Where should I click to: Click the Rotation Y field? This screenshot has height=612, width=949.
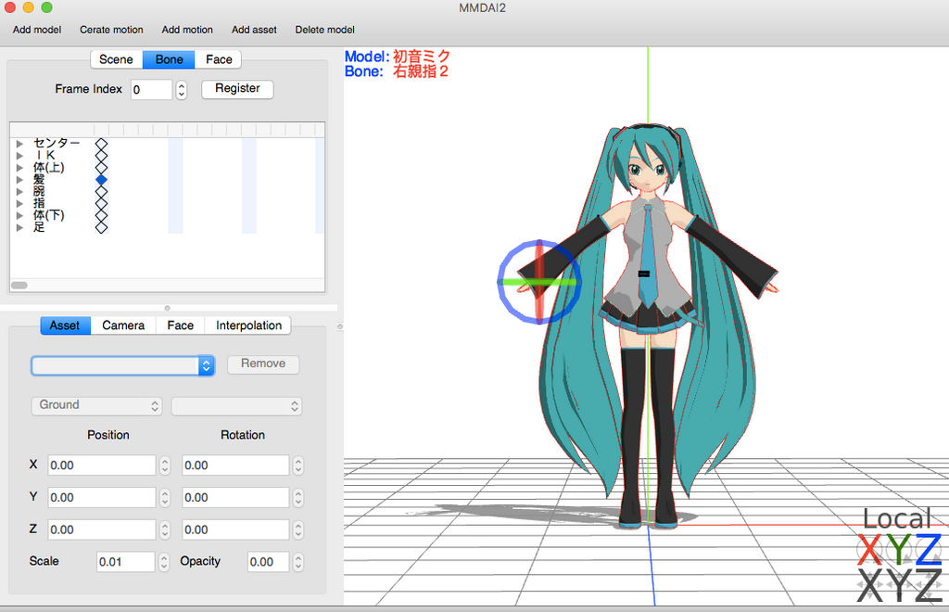[235, 497]
